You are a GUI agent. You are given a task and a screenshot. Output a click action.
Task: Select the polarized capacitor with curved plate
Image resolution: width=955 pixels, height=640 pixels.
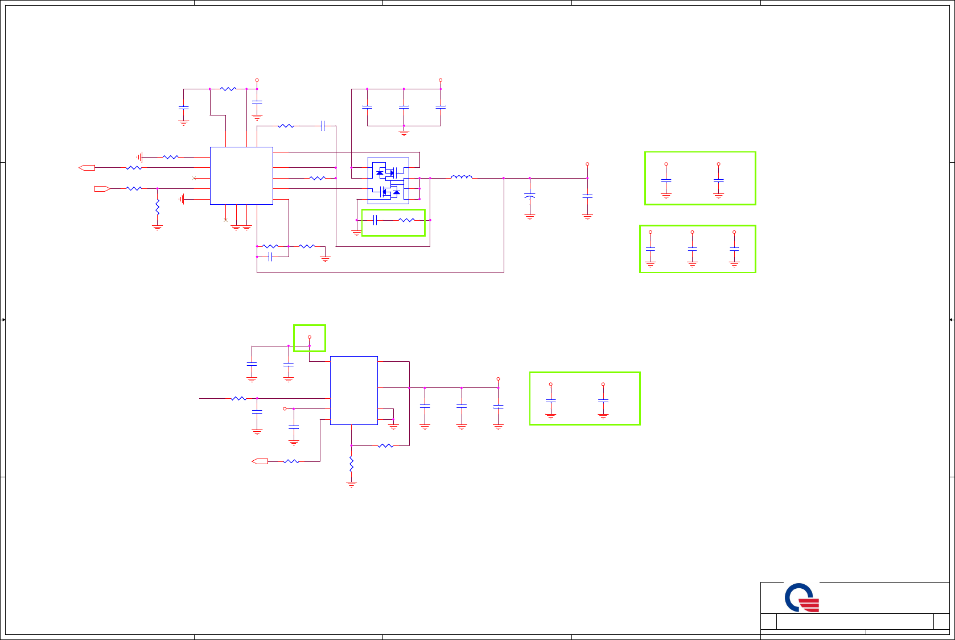(x=530, y=196)
